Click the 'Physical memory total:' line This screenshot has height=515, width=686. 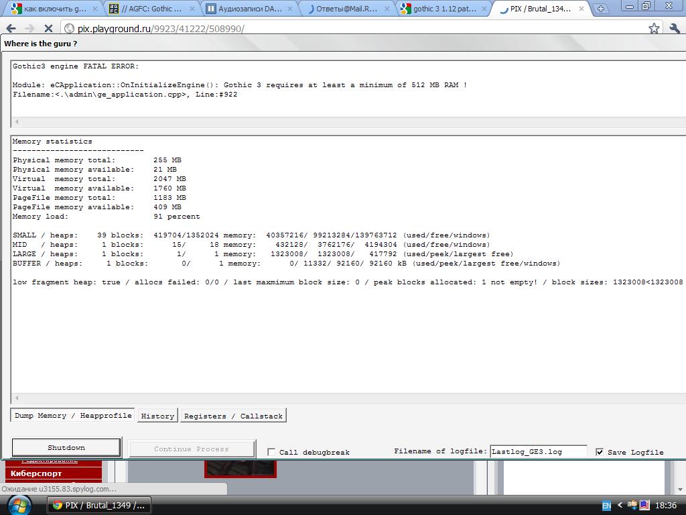coord(96,160)
